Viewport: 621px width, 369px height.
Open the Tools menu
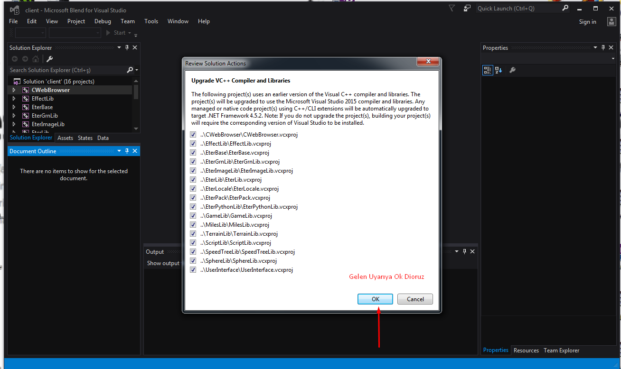tap(151, 21)
